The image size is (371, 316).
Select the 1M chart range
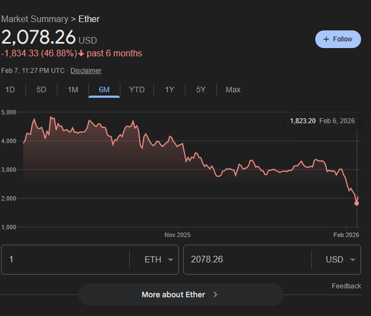pyautogui.click(x=73, y=89)
